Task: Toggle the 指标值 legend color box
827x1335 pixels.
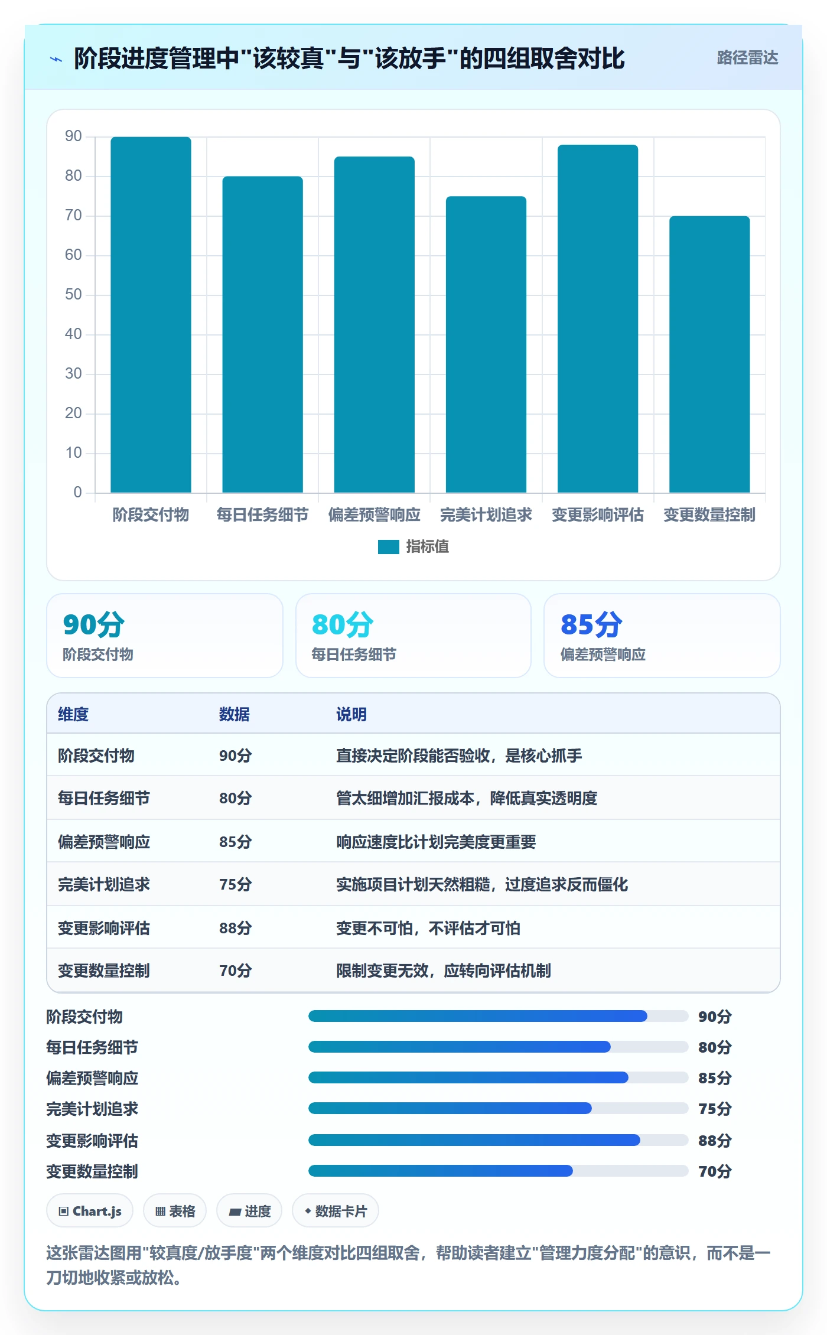Action: [388, 547]
